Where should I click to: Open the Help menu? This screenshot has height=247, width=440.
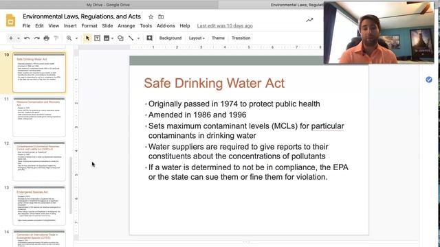(x=185, y=26)
